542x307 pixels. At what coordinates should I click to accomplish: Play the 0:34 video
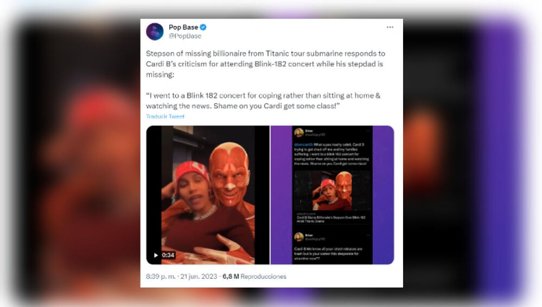click(156, 255)
